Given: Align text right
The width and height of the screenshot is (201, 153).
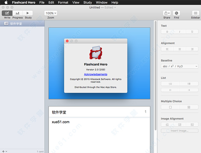Looking at the screenshot, I should (x=192, y=49).
